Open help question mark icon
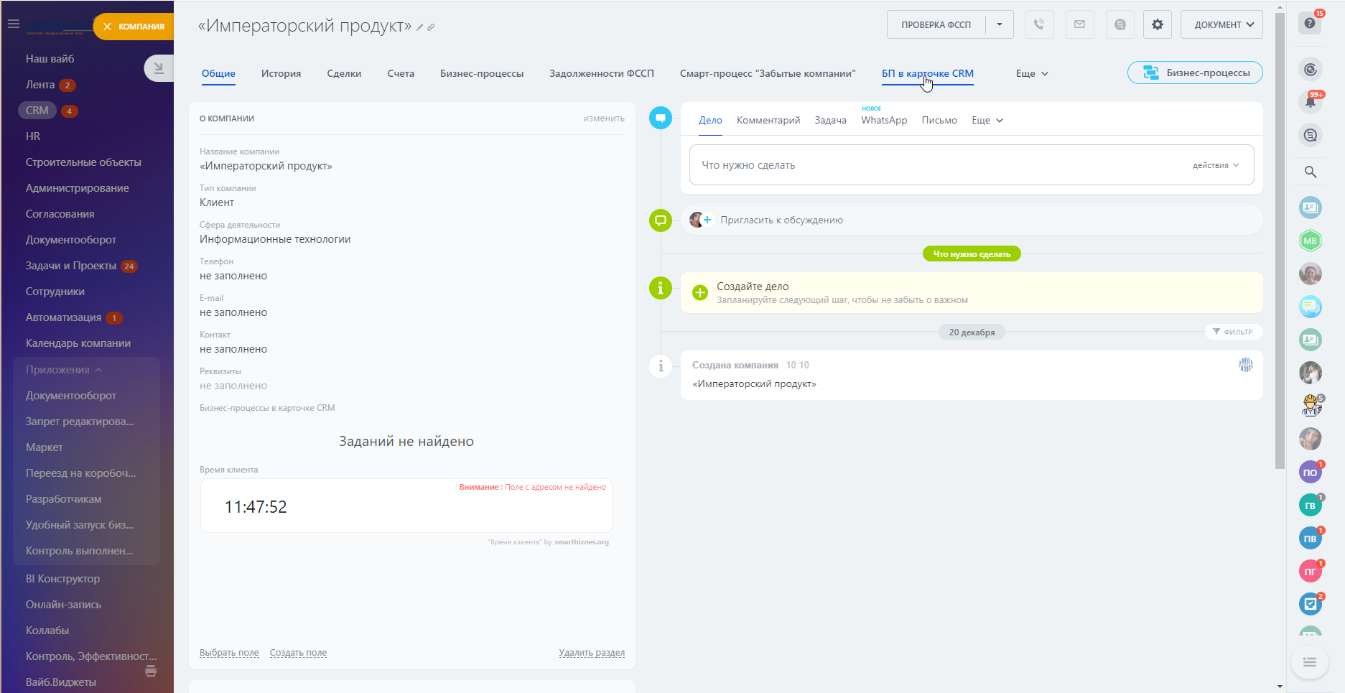Viewport: 1345px width, 693px height. pos(1310,24)
